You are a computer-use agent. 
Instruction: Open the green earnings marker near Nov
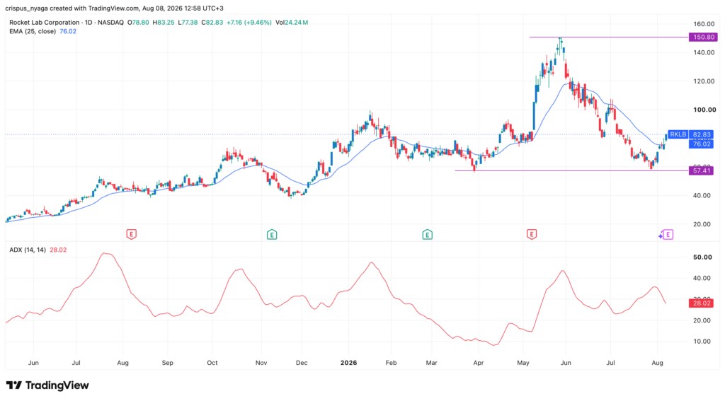pos(272,235)
